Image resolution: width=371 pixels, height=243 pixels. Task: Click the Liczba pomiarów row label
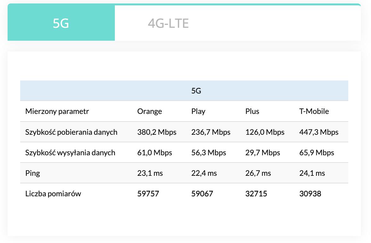coord(53,193)
